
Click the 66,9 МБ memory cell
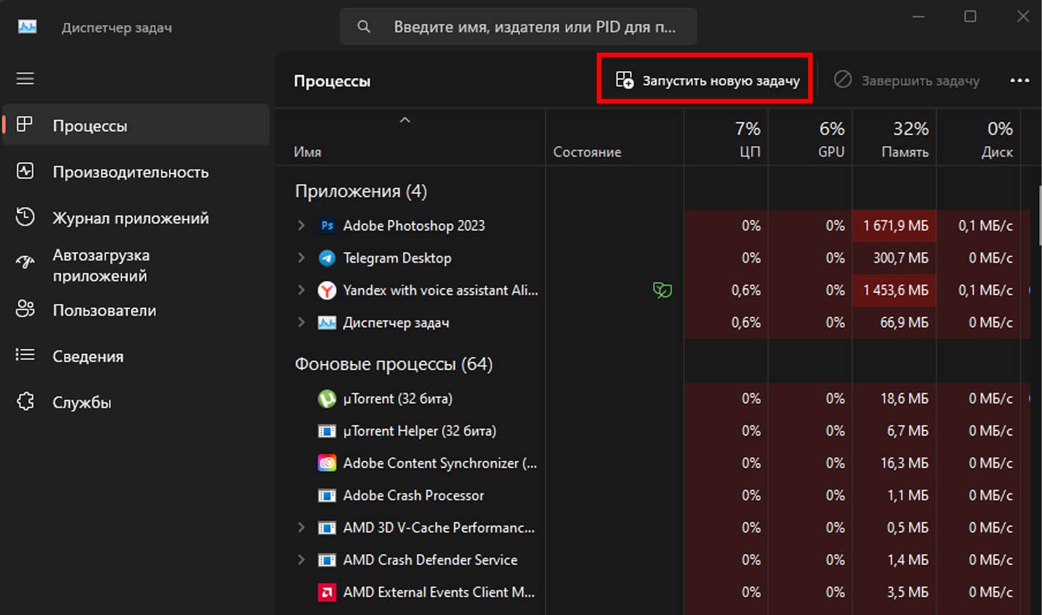coord(894,323)
